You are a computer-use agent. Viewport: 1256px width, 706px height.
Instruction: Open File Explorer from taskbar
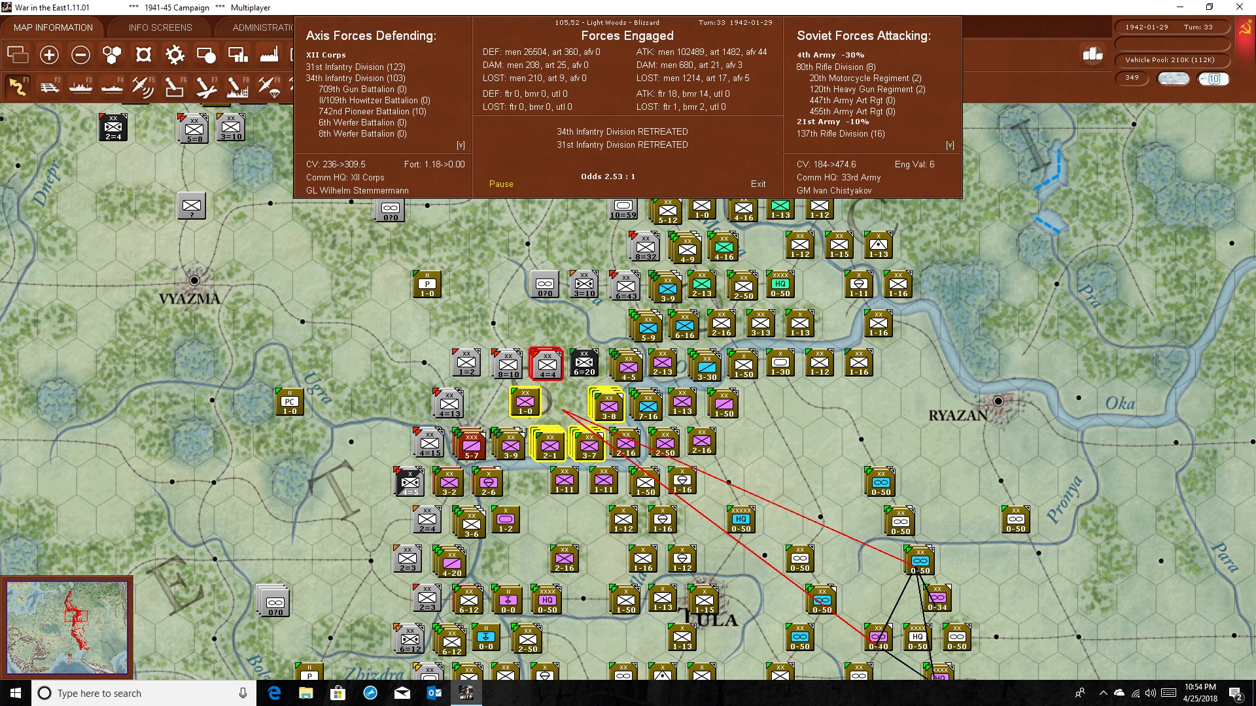[x=305, y=693]
